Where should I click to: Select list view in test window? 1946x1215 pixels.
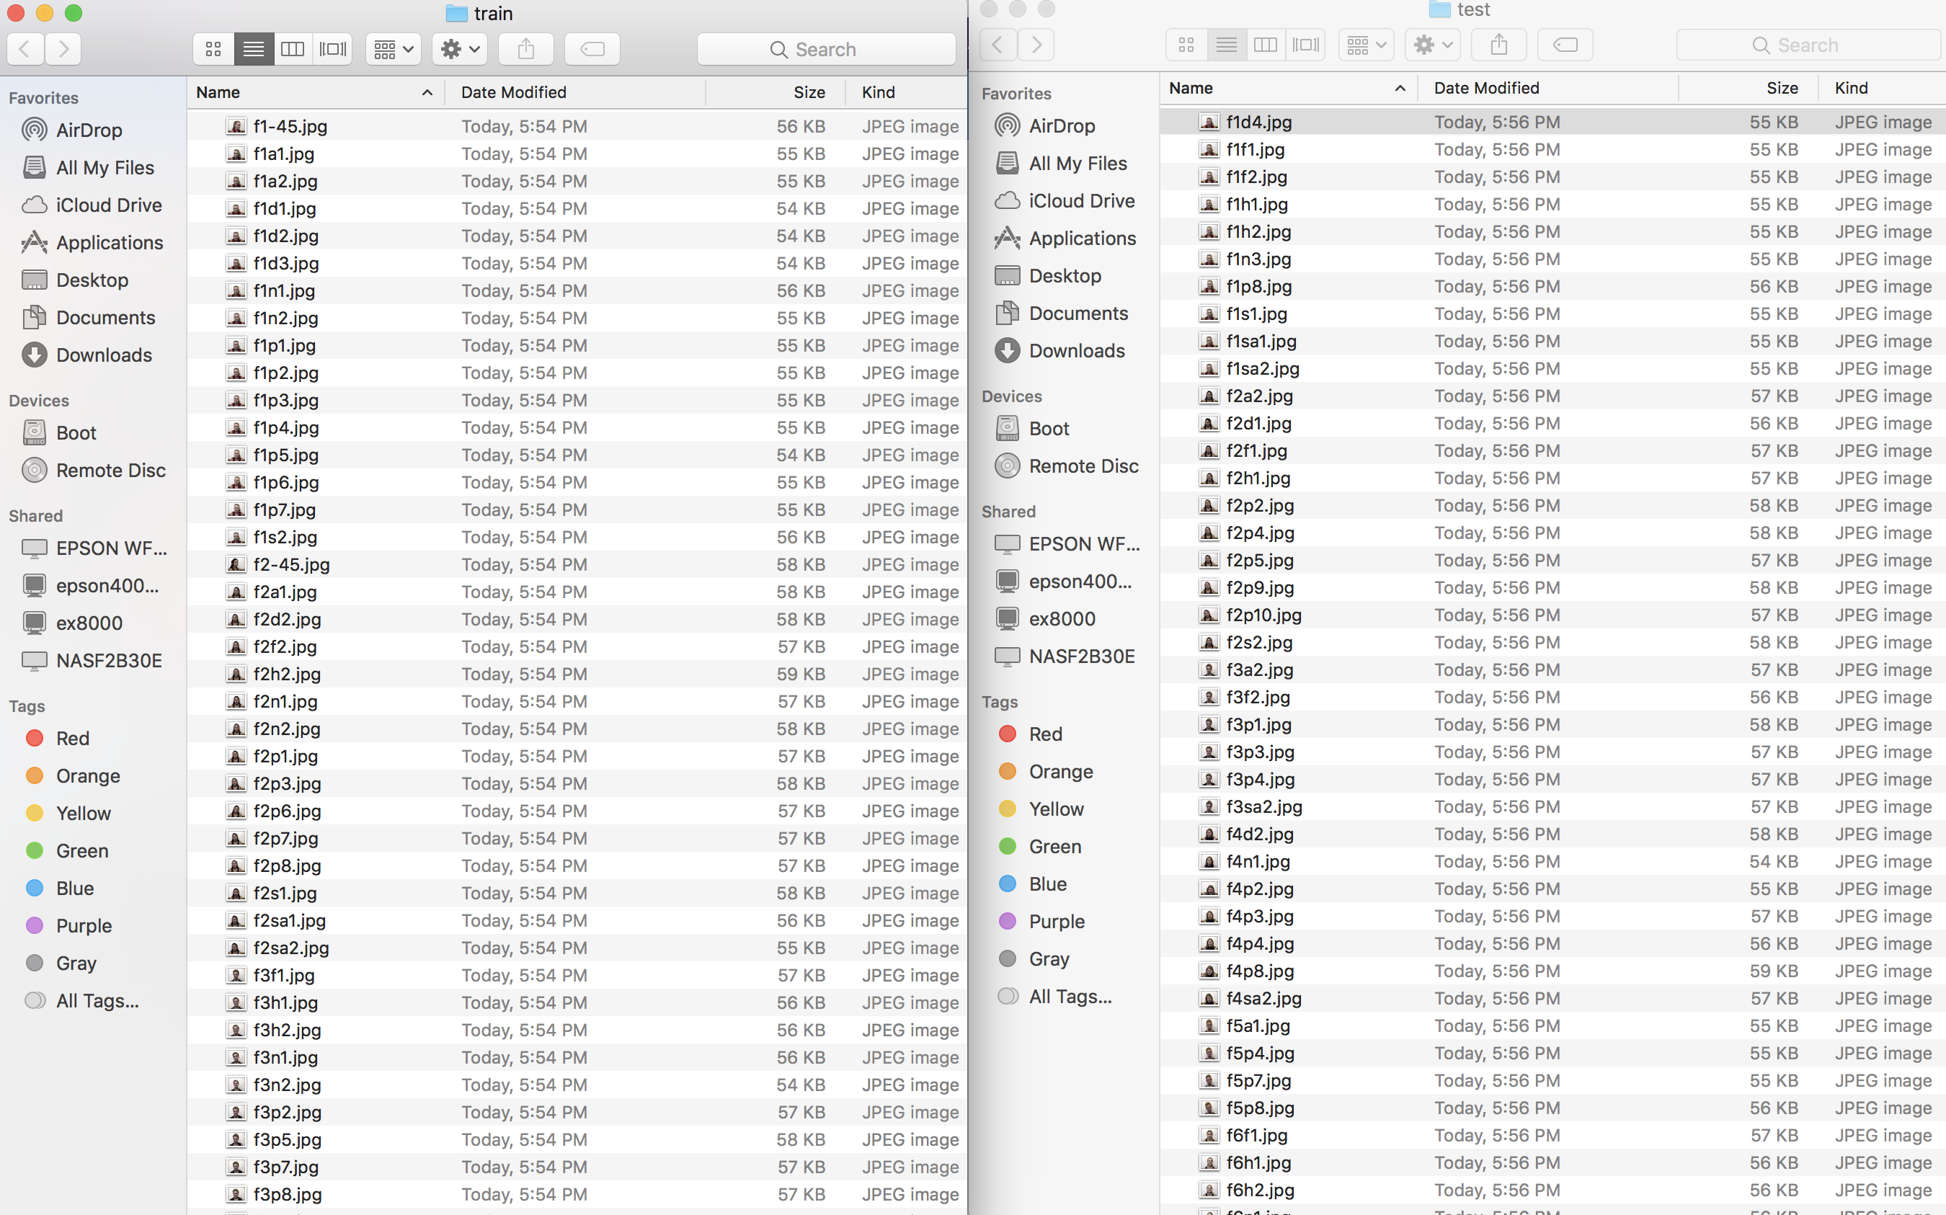coord(1226,45)
